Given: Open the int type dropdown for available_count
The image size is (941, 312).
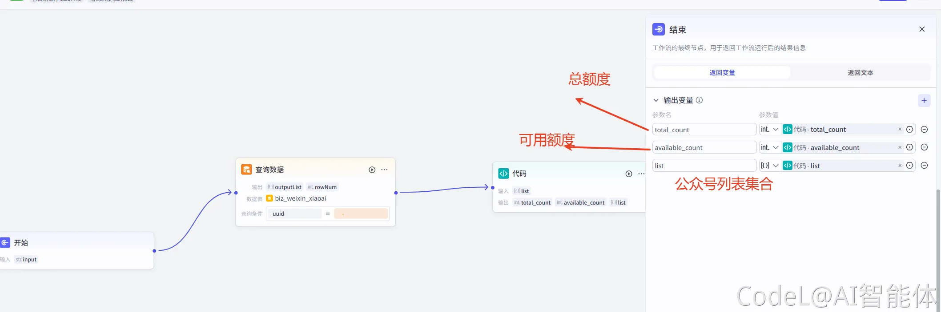Looking at the screenshot, I should (x=769, y=147).
